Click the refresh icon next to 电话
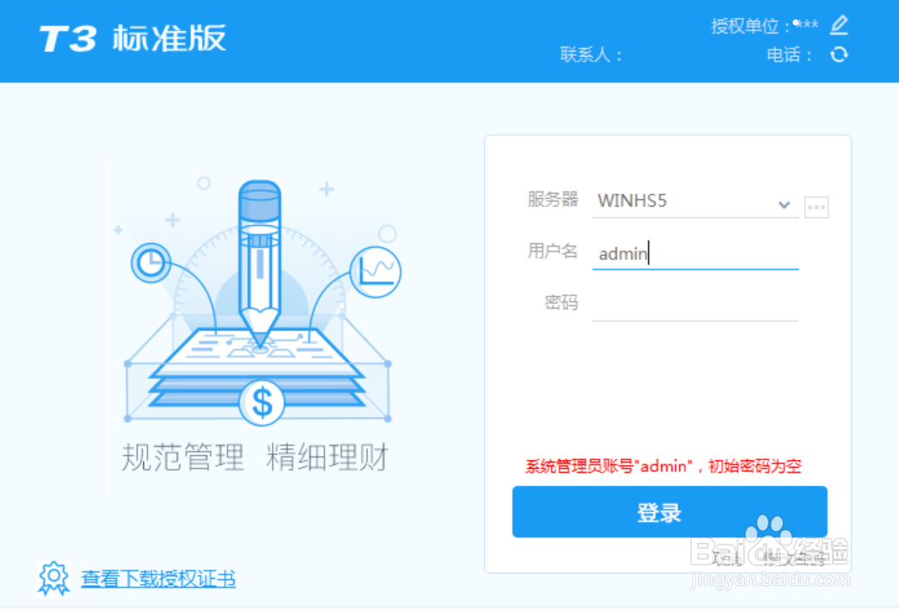The image size is (899, 610). (839, 55)
